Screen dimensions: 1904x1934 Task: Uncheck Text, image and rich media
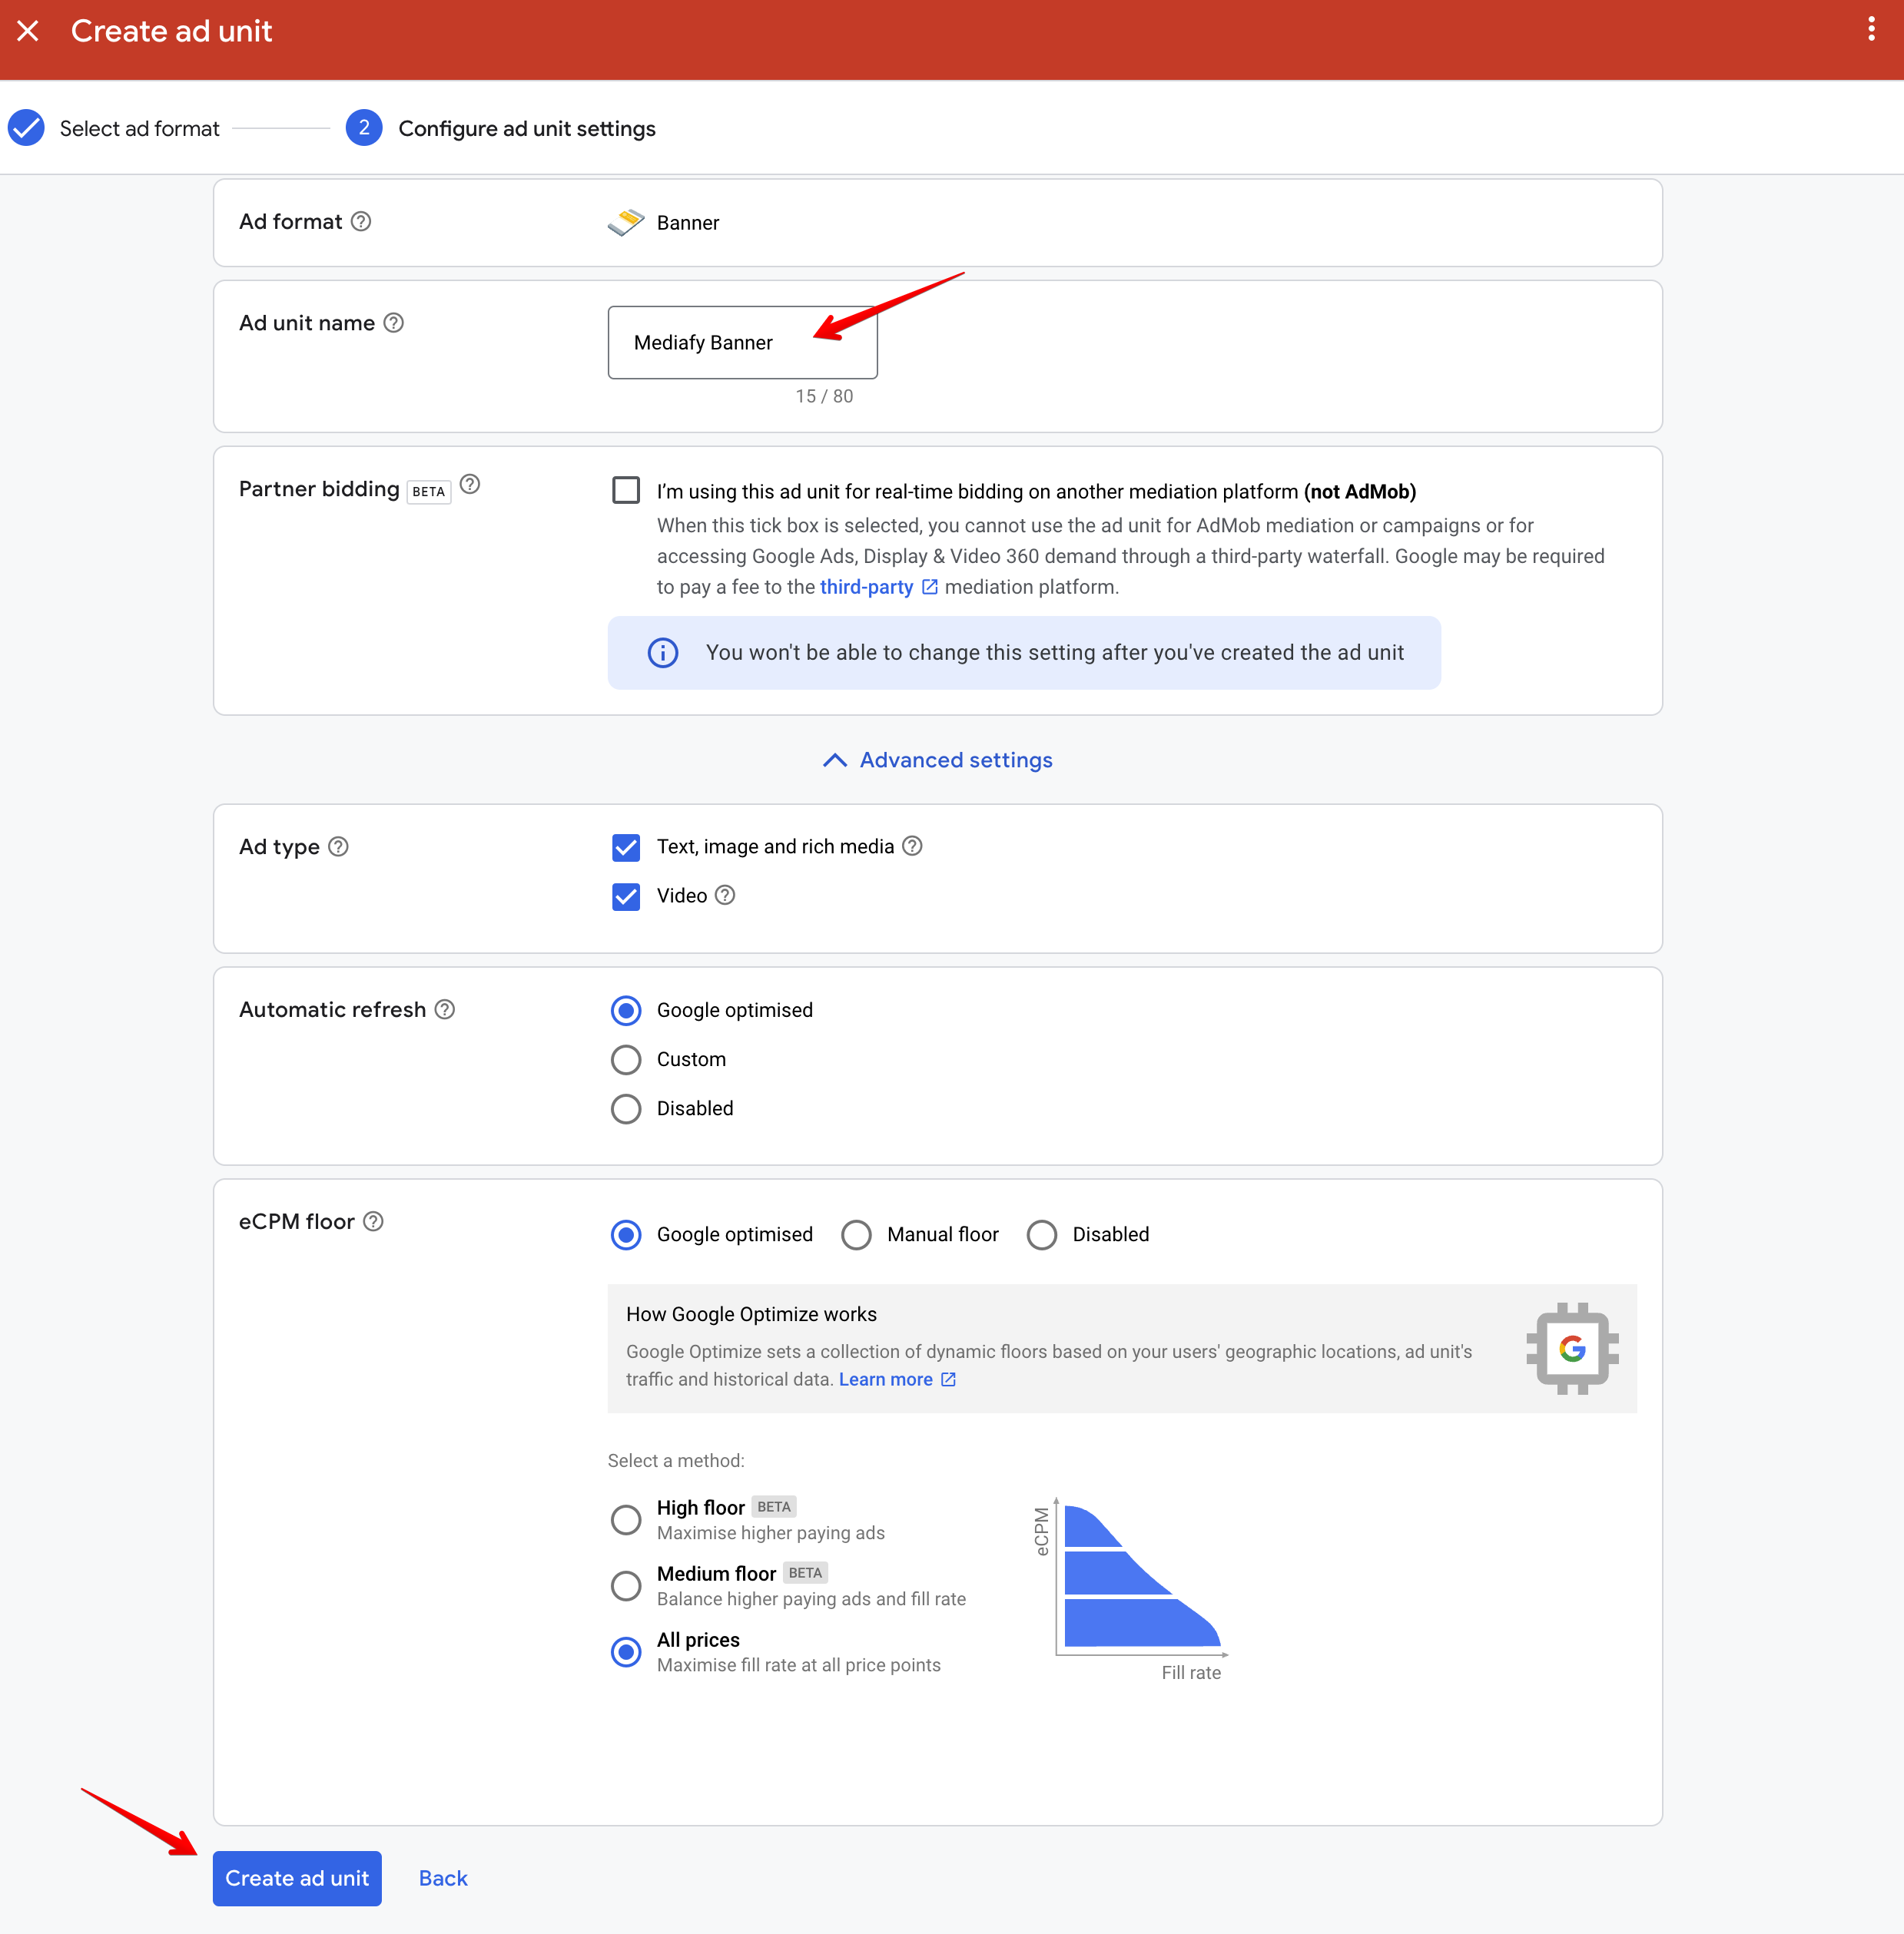click(626, 847)
